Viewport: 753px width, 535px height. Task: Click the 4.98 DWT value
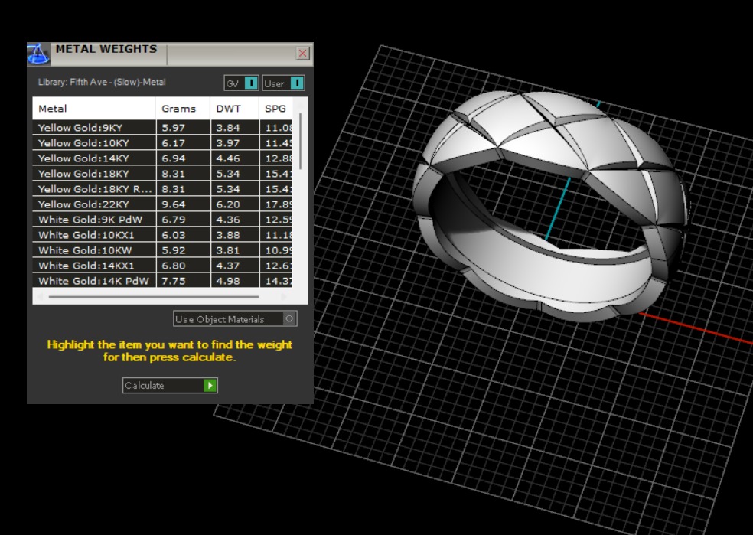pyautogui.click(x=227, y=281)
